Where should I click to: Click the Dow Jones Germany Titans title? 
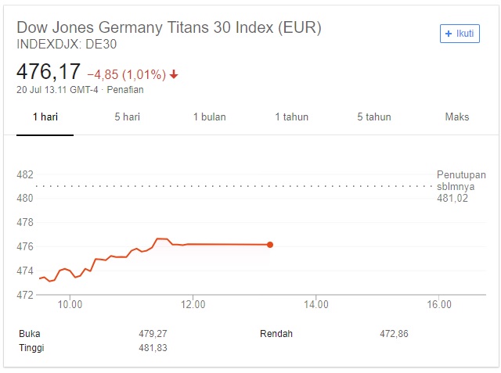(169, 27)
